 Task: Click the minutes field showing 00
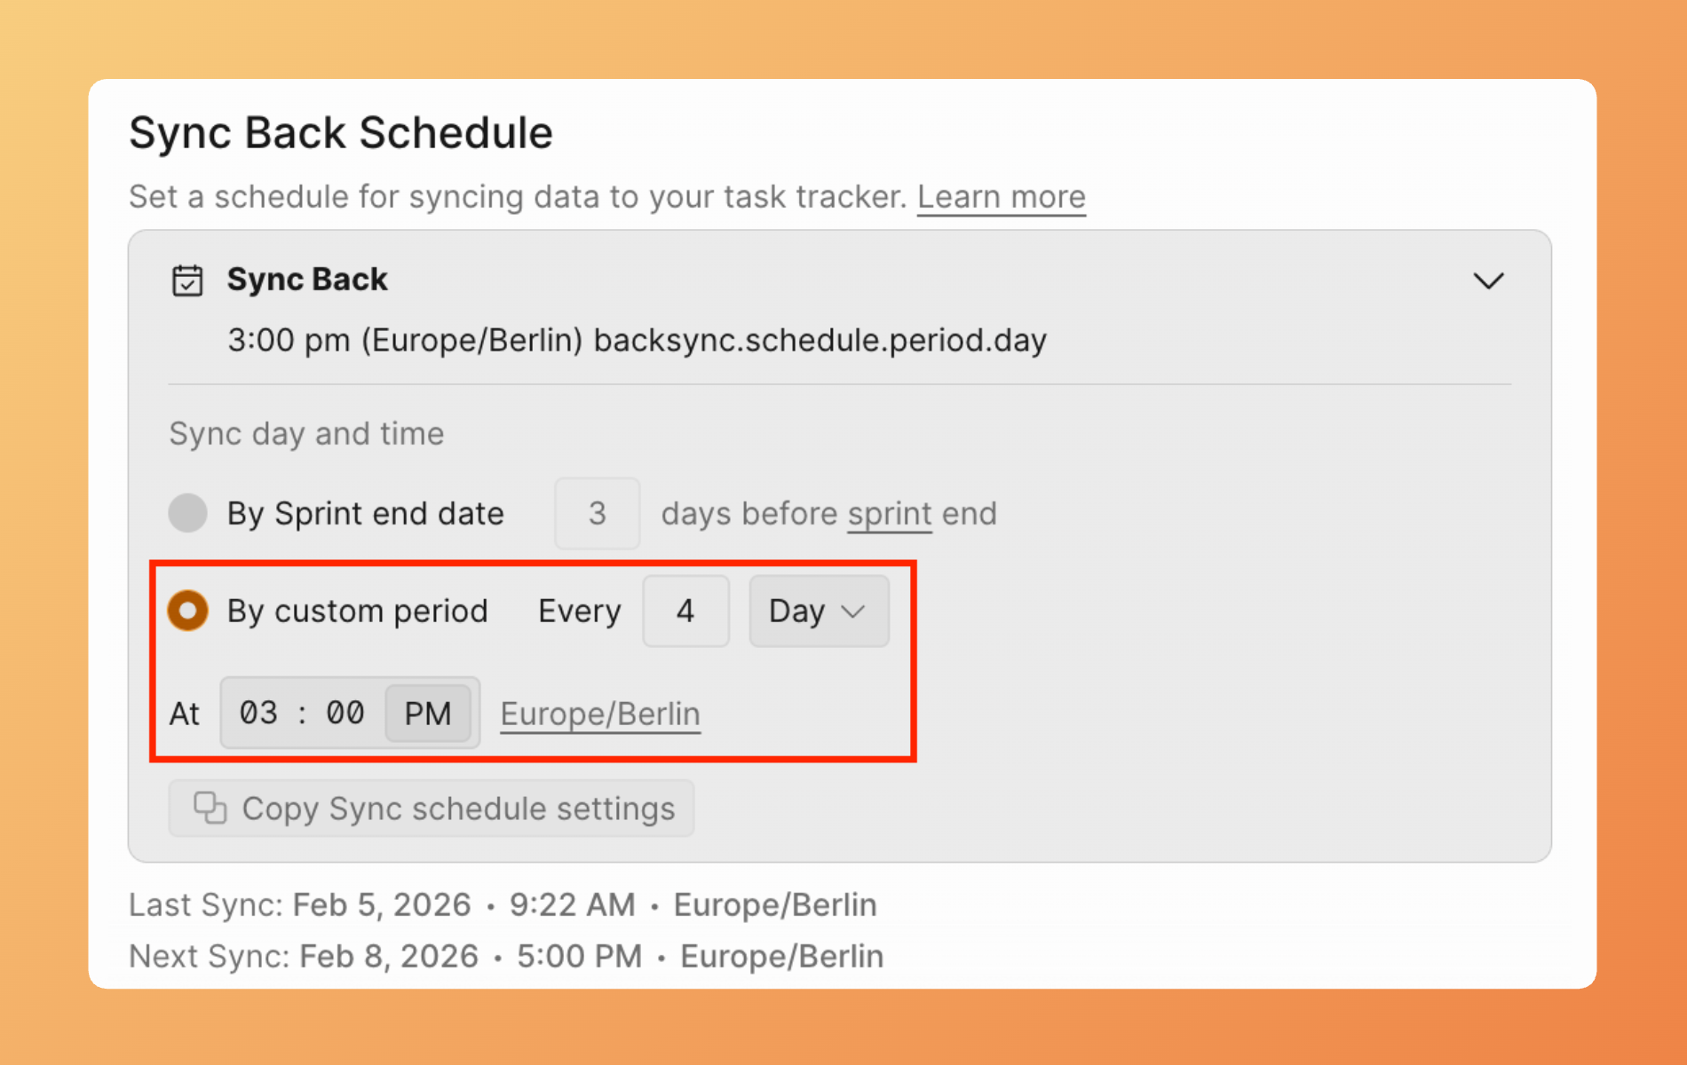pos(345,713)
